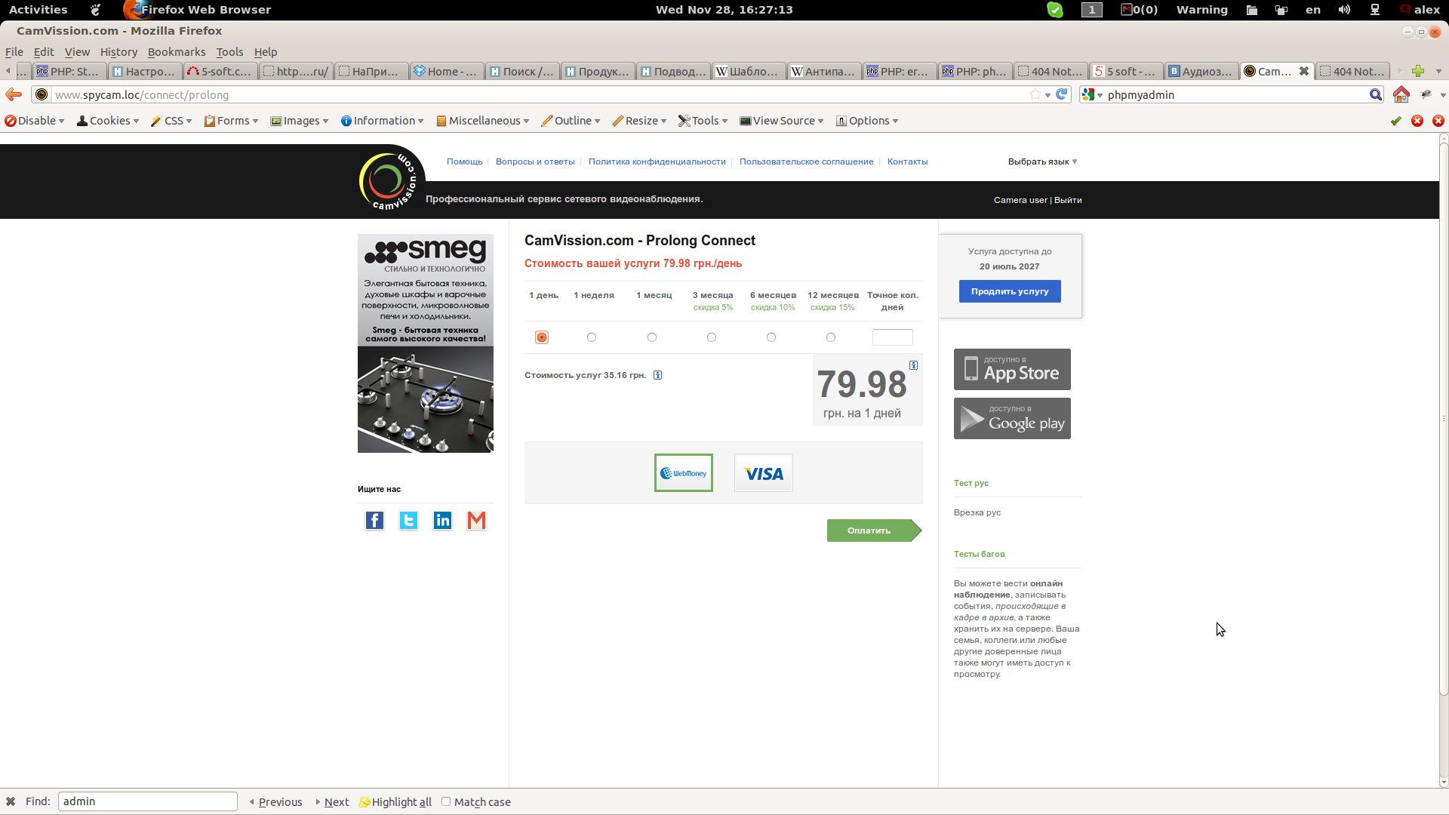
Task: Open Выбрать язык language dropdown
Action: point(1042,161)
